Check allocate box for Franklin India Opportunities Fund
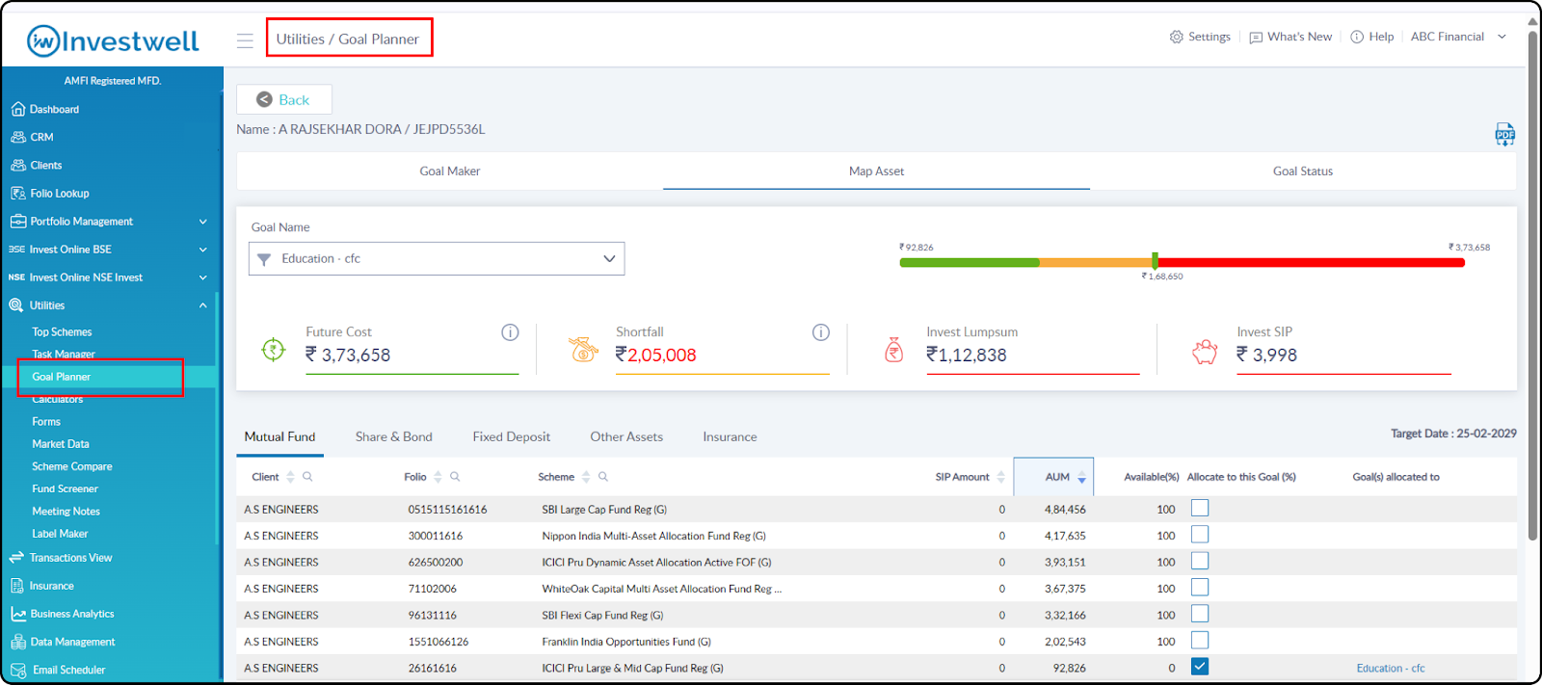The image size is (1542, 685). [x=1200, y=641]
